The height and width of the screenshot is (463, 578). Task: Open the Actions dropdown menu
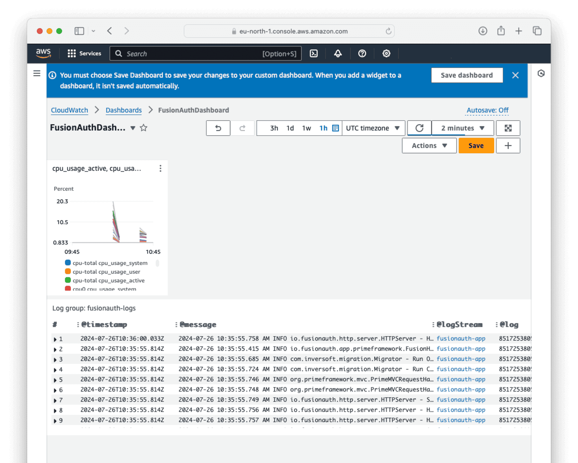pyautogui.click(x=429, y=146)
